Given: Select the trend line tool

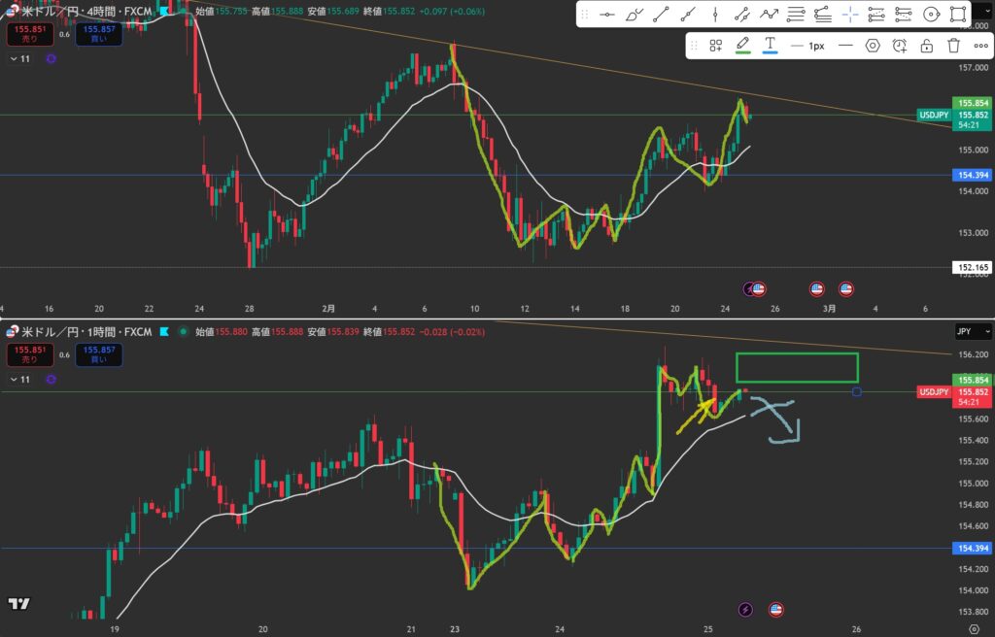Looking at the screenshot, I should pyautogui.click(x=662, y=15).
